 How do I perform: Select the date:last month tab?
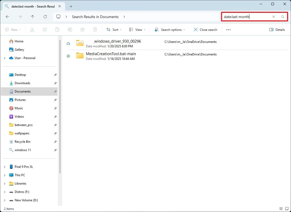[31, 6]
